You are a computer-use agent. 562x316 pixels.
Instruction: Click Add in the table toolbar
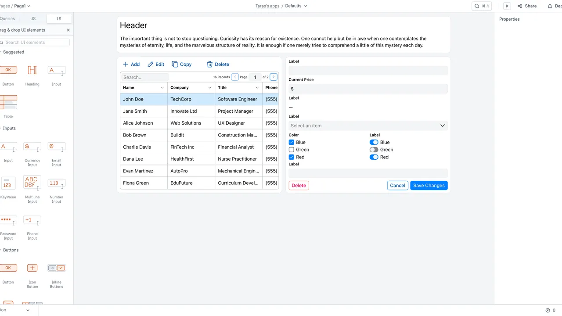131,64
